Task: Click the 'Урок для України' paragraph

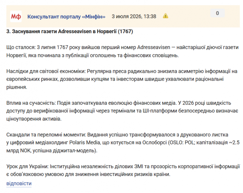Action: (x=123, y=170)
